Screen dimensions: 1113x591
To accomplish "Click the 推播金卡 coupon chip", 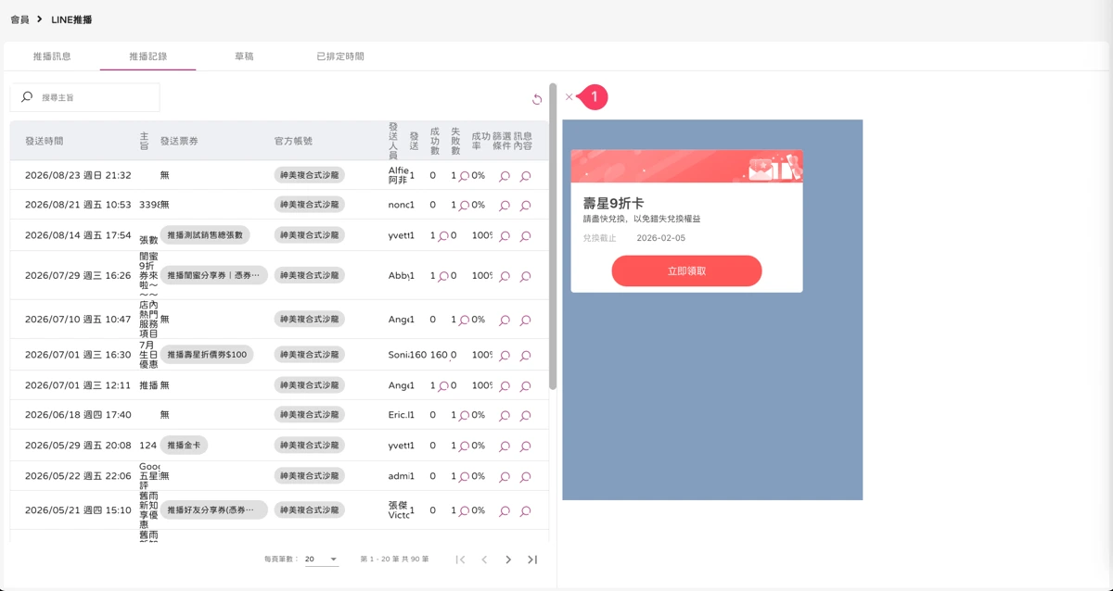I will pyautogui.click(x=184, y=446).
